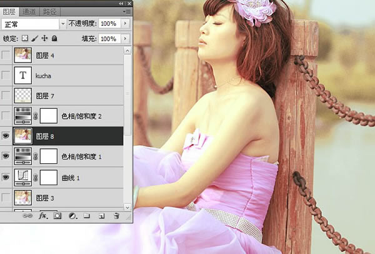The width and height of the screenshot is (375, 254).
Task: Click the layer list up scroll arrow
Action: tap(127, 51)
